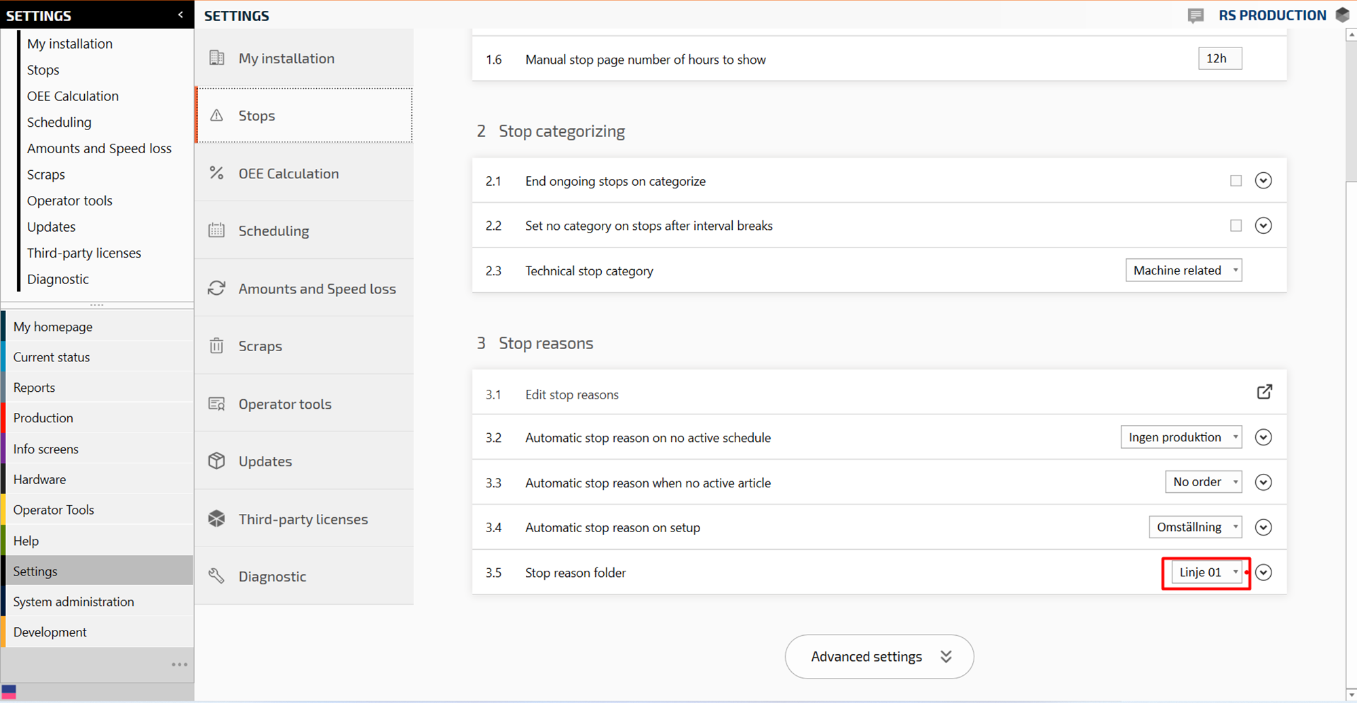1357x703 pixels.
Task: Open external link icon for Edit stop reasons
Action: [x=1264, y=393]
